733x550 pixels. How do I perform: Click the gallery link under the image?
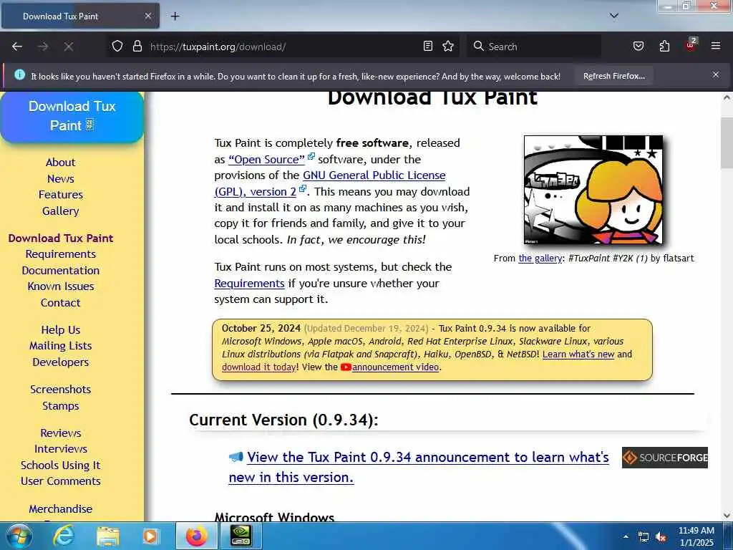(x=540, y=258)
